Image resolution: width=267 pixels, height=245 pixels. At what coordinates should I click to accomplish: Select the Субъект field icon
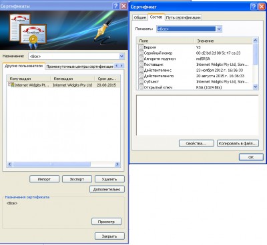coord(141,82)
